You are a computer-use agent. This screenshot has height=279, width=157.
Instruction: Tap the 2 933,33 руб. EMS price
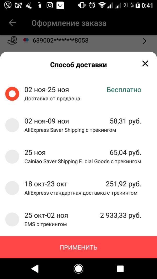tap(121, 216)
